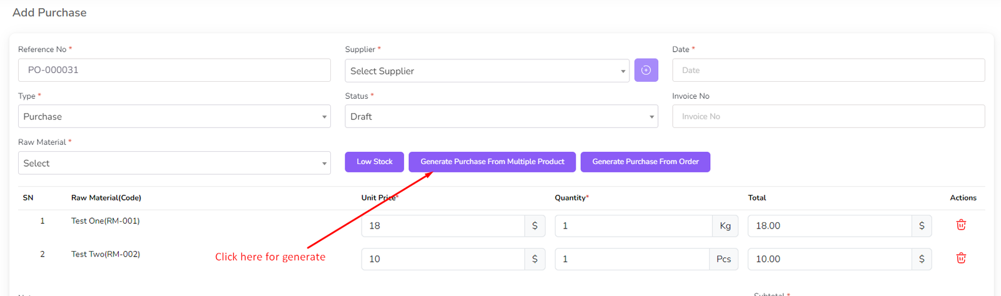
Task: Open the Status dropdown showing Draft
Action: (x=501, y=117)
